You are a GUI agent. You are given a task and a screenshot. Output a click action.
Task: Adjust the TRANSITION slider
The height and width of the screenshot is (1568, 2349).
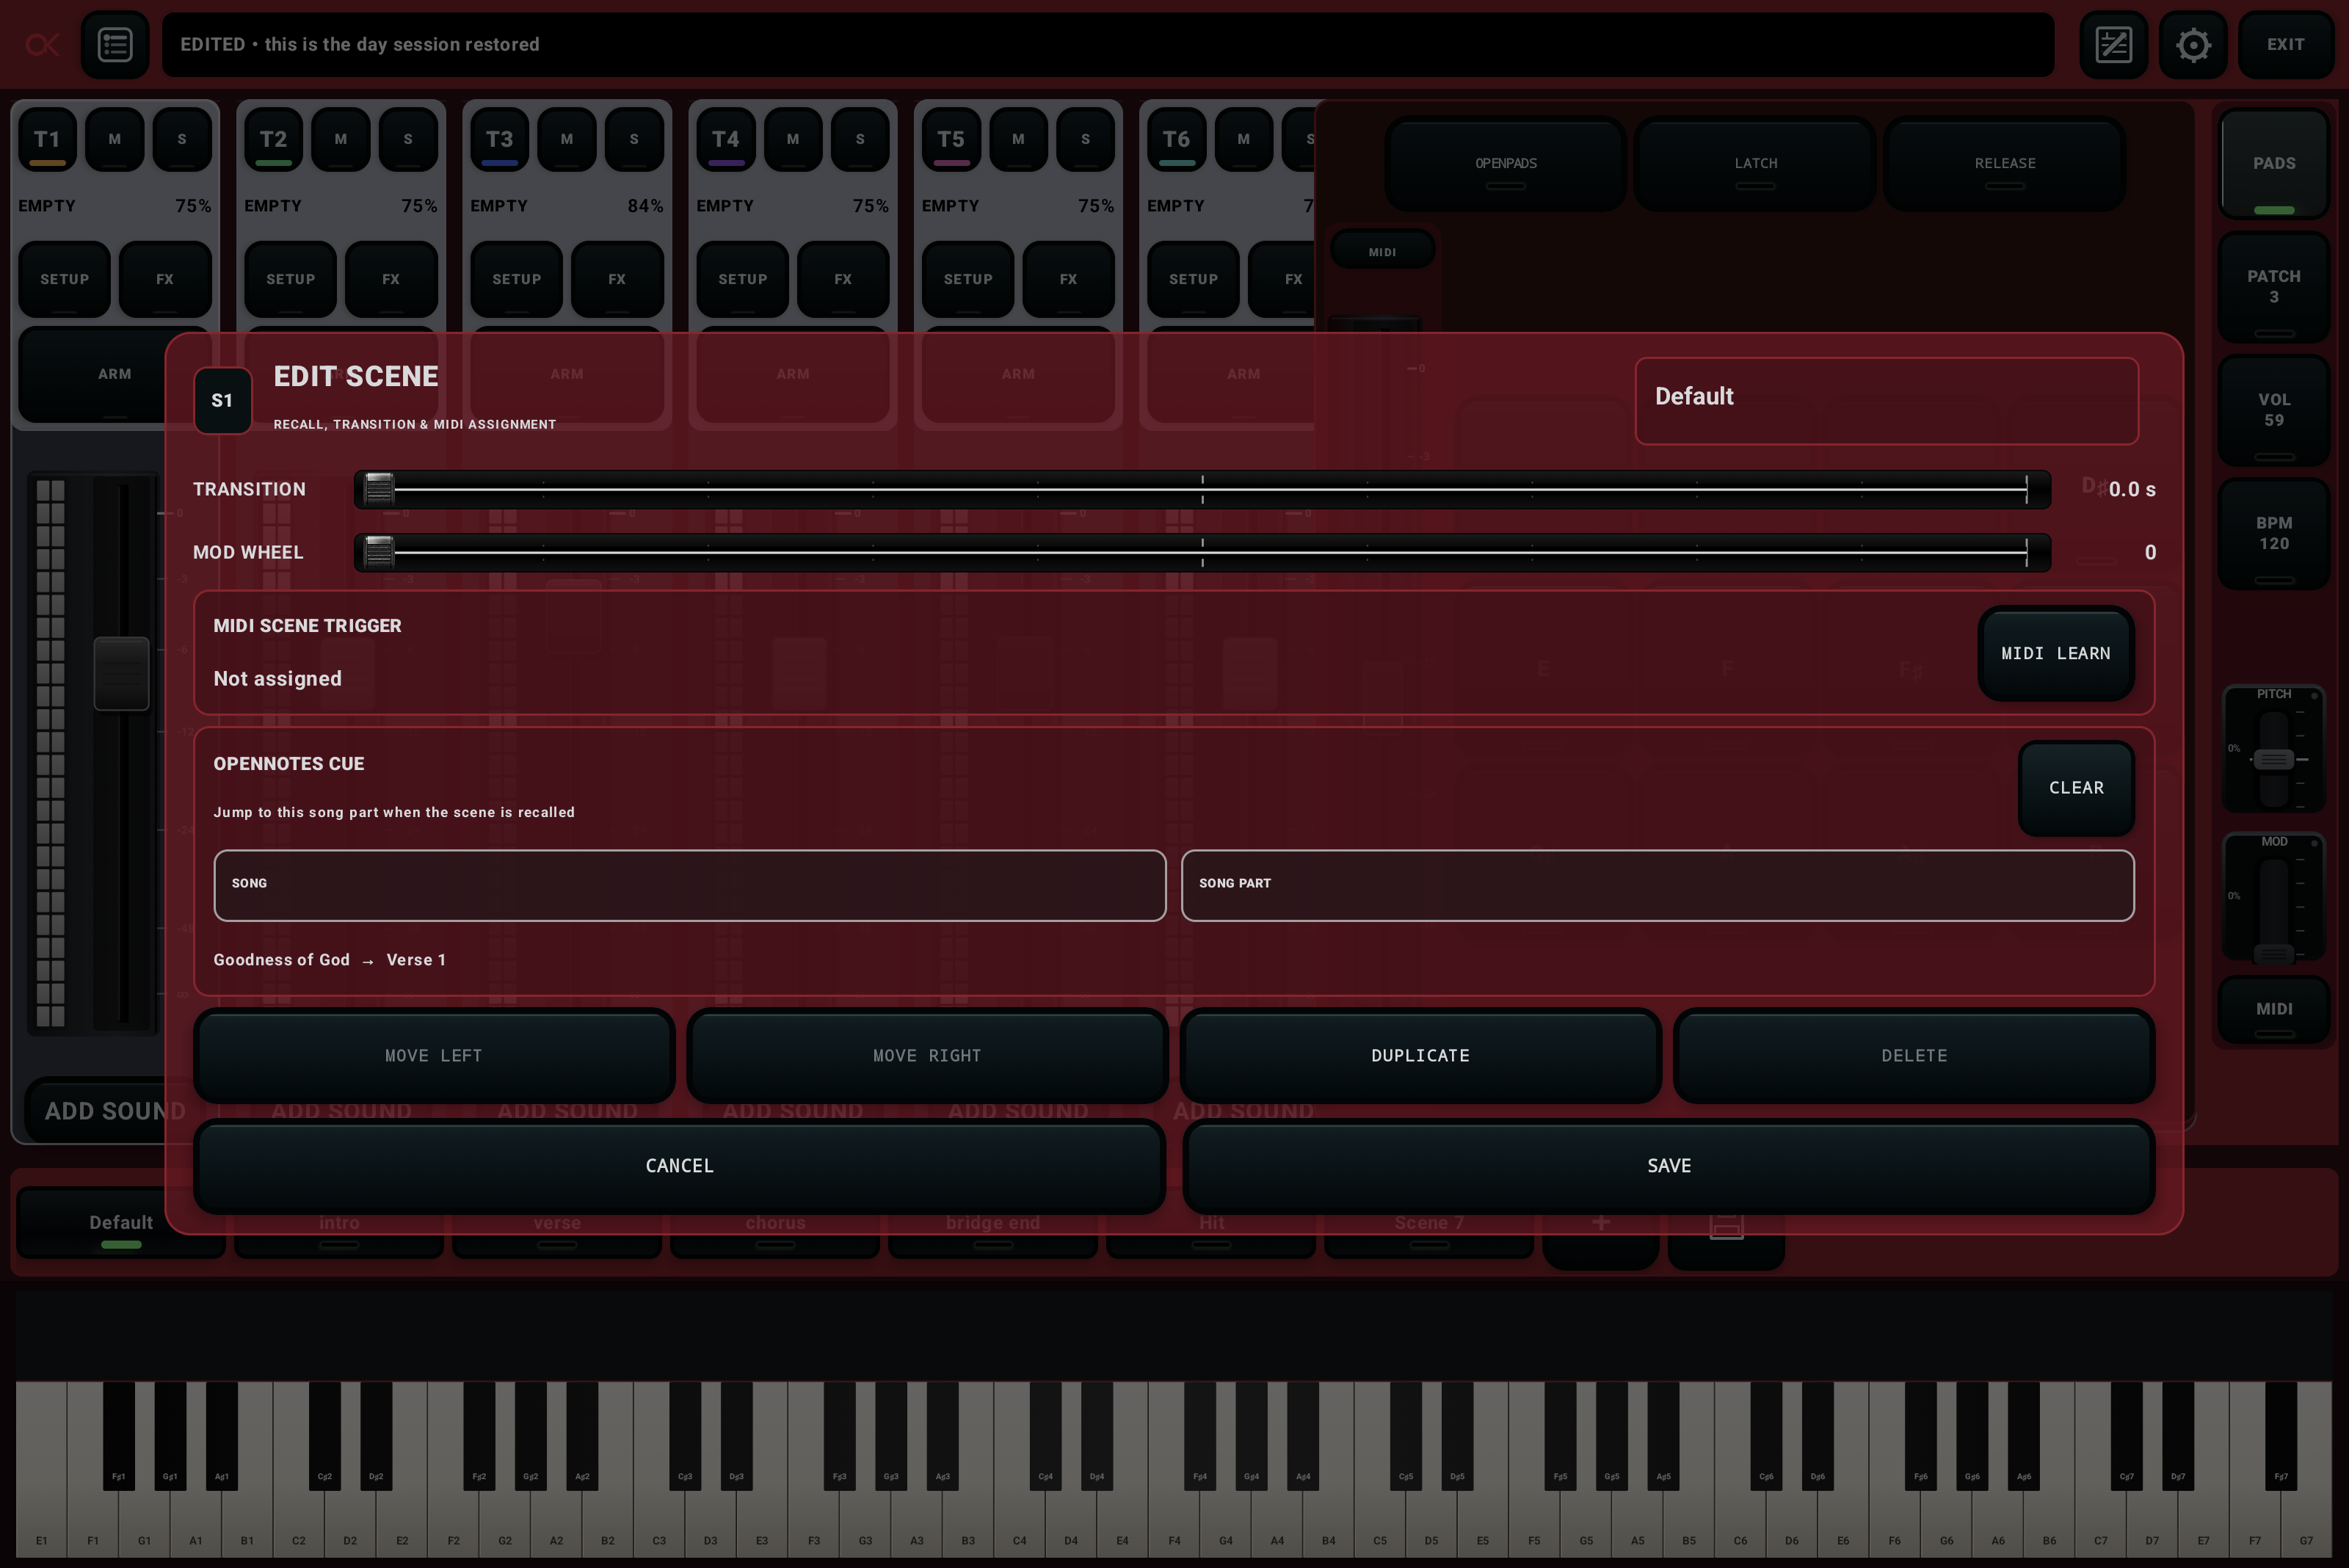(x=1202, y=489)
